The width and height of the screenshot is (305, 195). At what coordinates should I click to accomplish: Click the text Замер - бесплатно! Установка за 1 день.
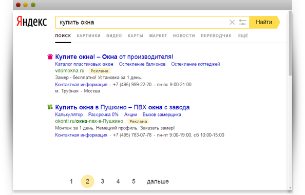99,77
